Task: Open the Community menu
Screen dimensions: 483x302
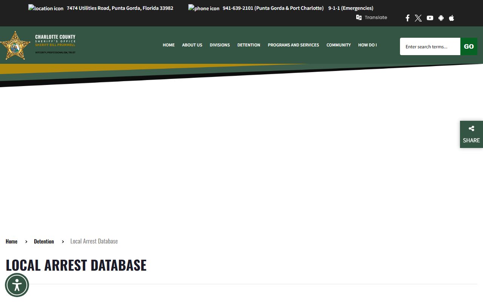Action: (x=338, y=45)
